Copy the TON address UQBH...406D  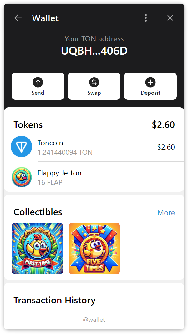pos(94,51)
